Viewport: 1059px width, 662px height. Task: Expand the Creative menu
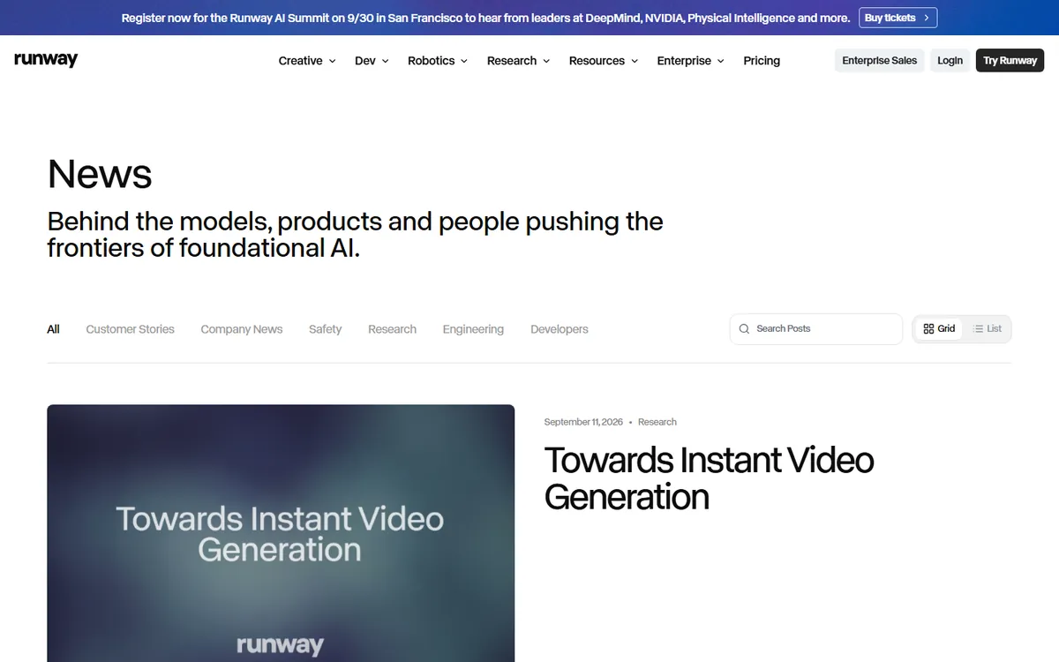pos(307,61)
